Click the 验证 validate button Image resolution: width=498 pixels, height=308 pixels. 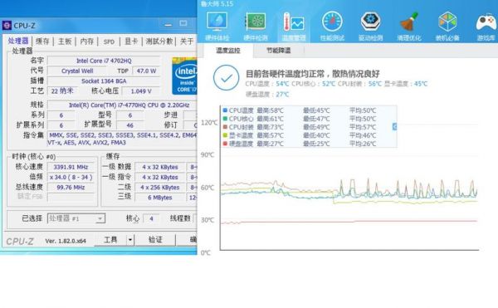coord(156,240)
